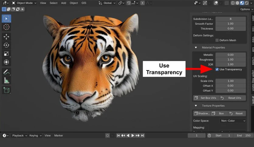Toggle viewport overlays
The width and height of the screenshot is (254, 147).
point(216,3)
